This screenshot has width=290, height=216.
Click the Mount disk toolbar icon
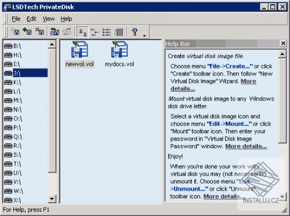(55, 32)
